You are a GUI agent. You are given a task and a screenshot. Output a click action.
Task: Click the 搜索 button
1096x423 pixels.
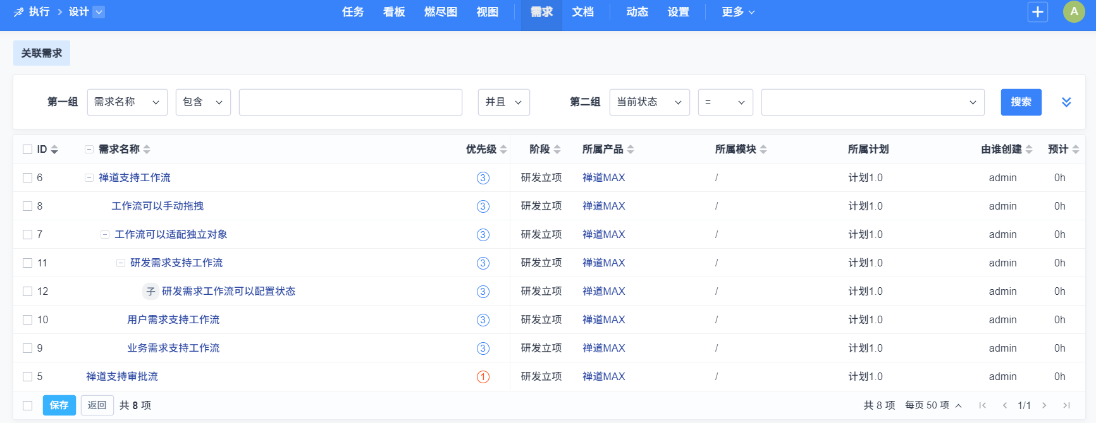1020,102
